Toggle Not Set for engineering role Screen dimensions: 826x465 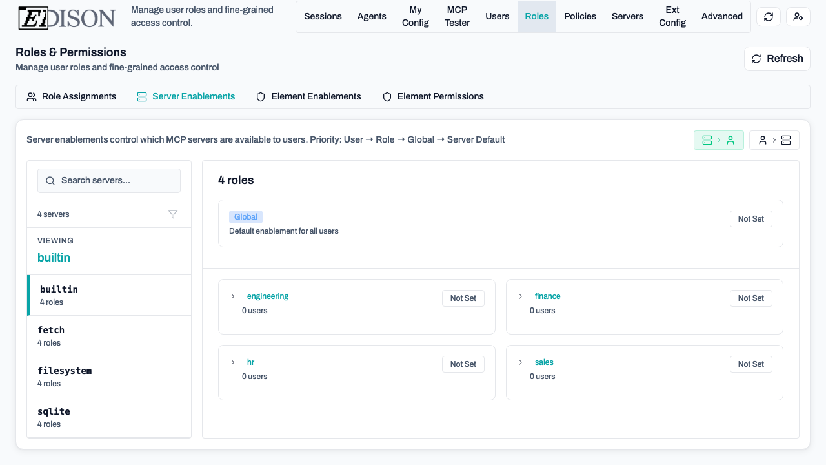tap(463, 298)
